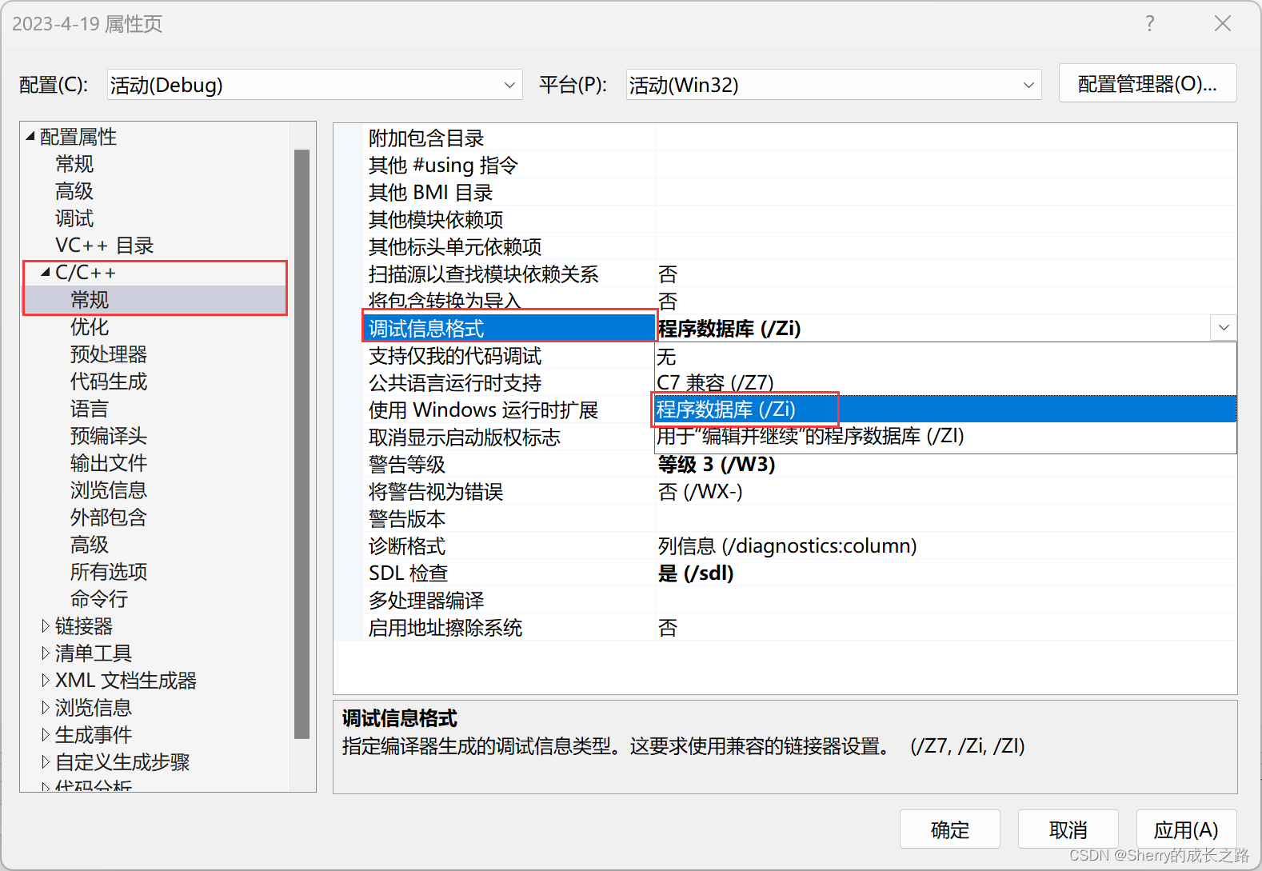
Task: Expand the 自定义生成步骤 node
Action: point(46,762)
